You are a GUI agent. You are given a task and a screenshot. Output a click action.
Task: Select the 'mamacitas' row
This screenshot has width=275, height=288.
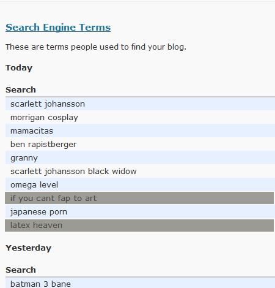tap(140, 131)
